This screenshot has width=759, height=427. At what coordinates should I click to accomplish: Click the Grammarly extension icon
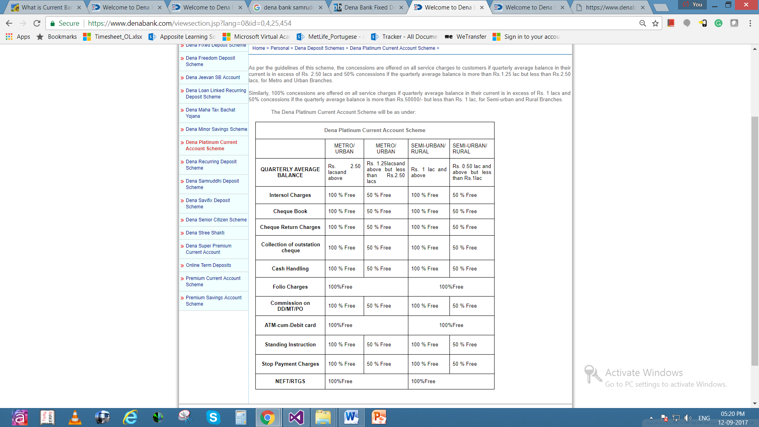718,23
